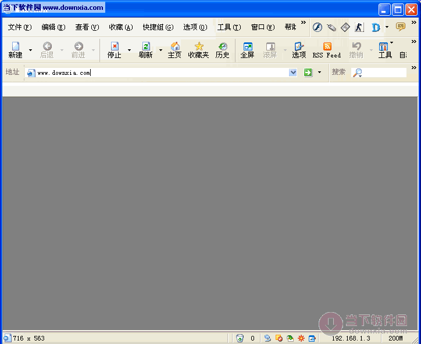Image resolution: width=421 pixels, height=344 pixels.
Task: Open dropdown arrow next to green Go button
Action: pos(319,73)
